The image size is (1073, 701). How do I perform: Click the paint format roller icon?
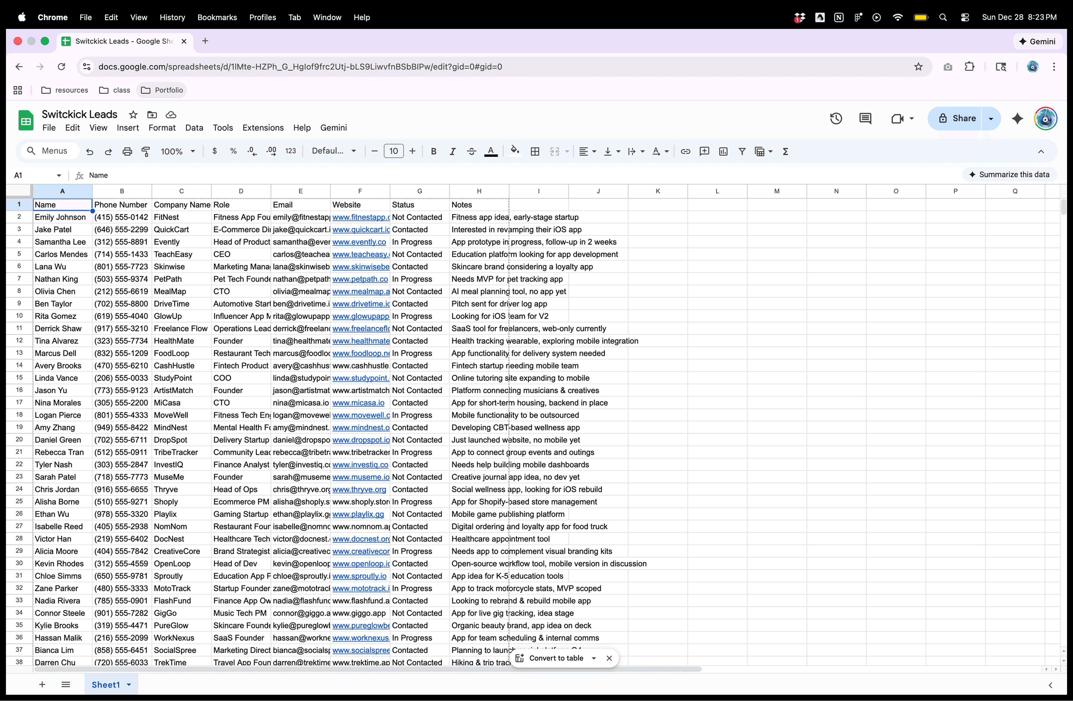click(x=146, y=151)
